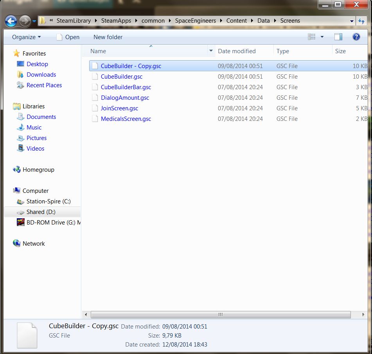Image resolution: width=372 pixels, height=354 pixels.
Task: Click the large file thumbnail in details pane
Action: [27, 336]
